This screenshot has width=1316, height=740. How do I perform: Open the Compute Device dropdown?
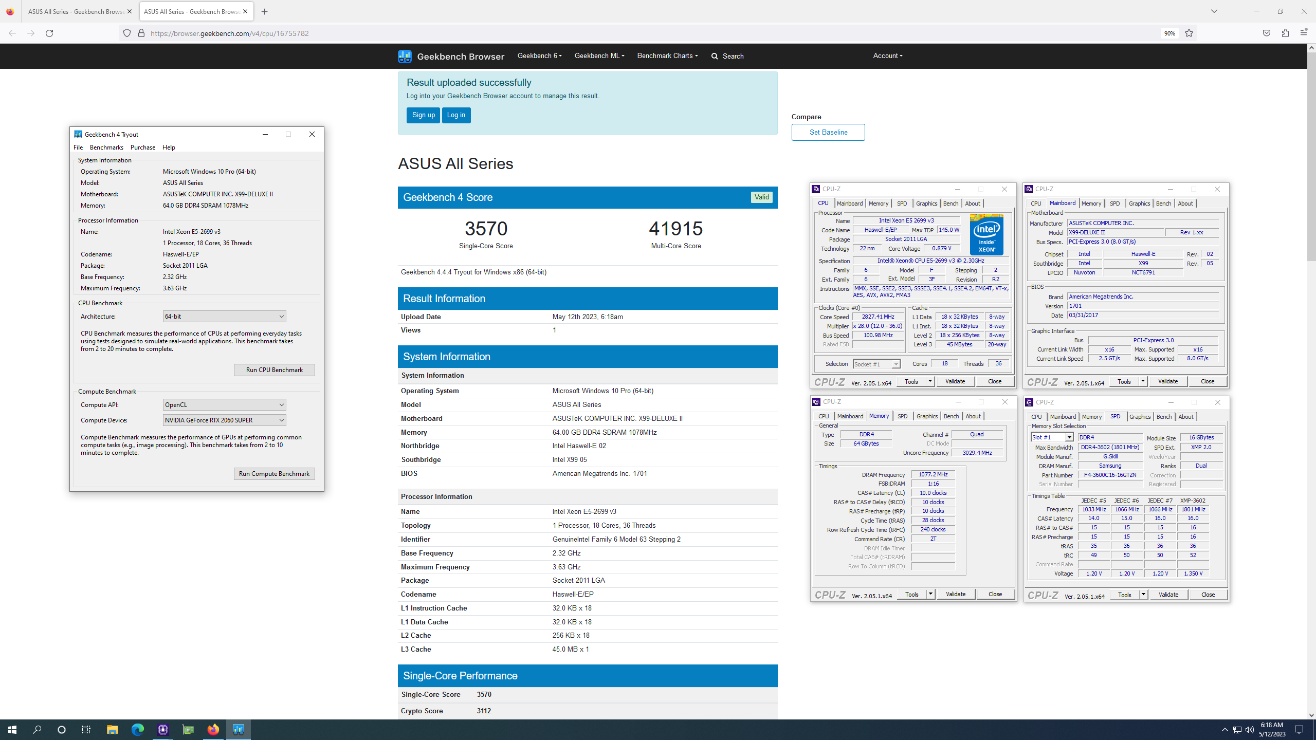tap(224, 420)
